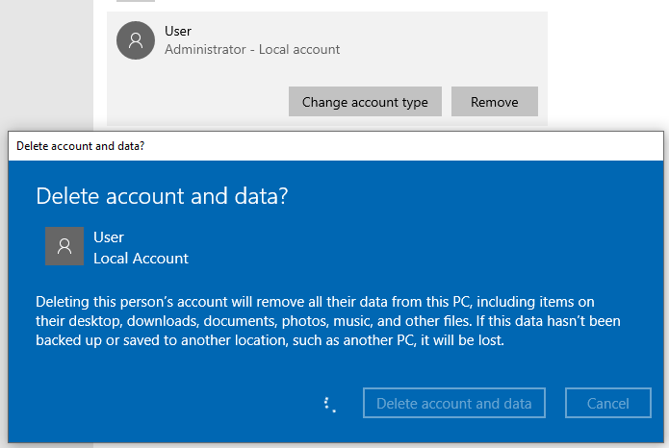Viewport: 669px width, 448px height.
Task: Click the white area right of account card
Action: click(606, 58)
